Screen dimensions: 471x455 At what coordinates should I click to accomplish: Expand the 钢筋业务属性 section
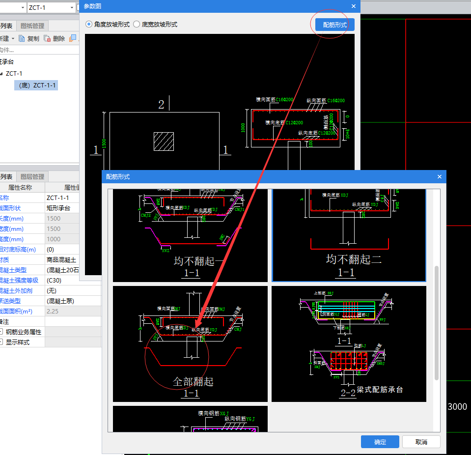1,332
